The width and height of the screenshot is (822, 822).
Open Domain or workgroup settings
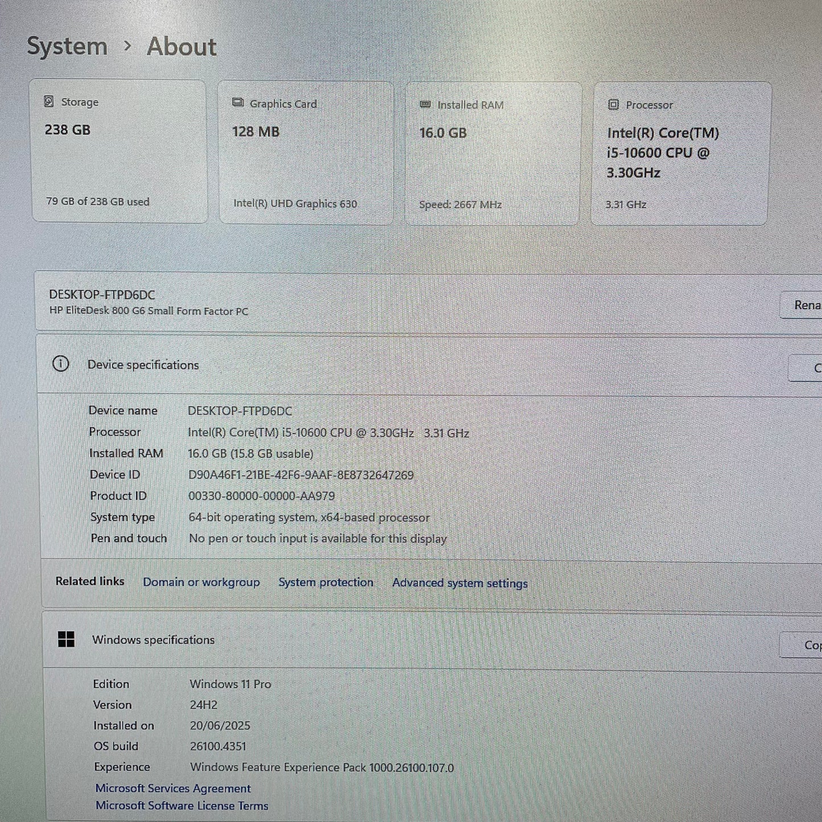pos(202,582)
